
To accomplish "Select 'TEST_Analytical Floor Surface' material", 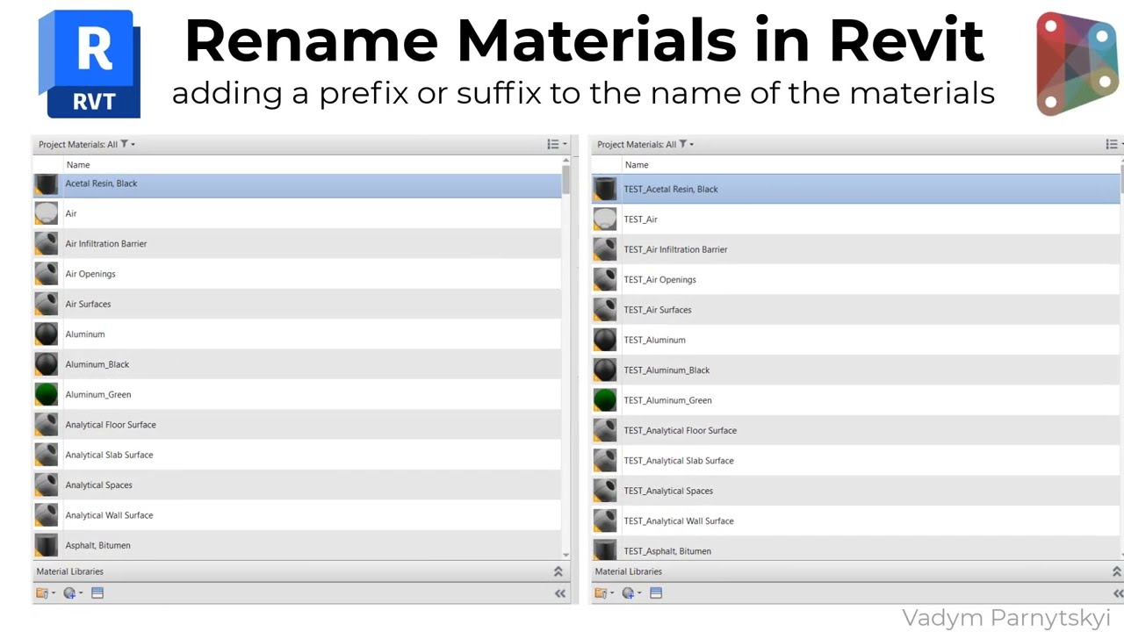I will 856,430.
